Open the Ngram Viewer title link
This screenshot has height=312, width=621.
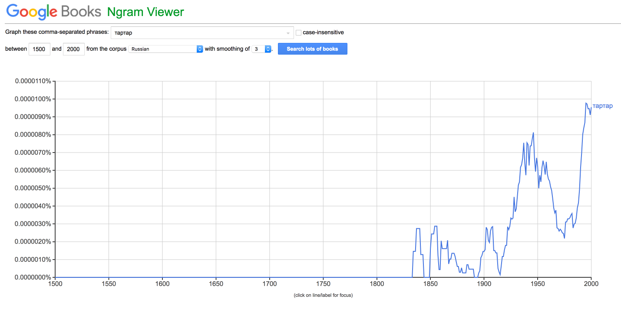(x=145, y=12)
